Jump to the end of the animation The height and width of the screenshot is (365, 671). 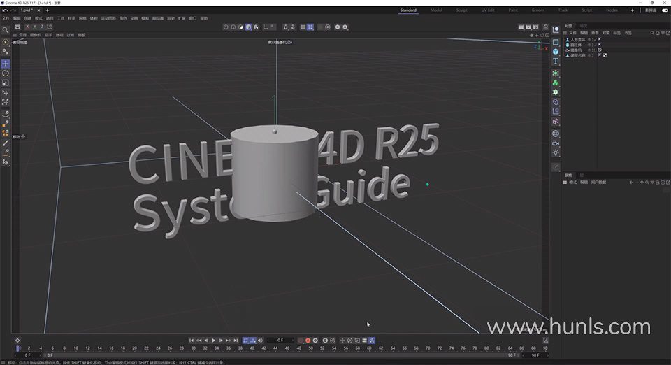click(236, 341)
